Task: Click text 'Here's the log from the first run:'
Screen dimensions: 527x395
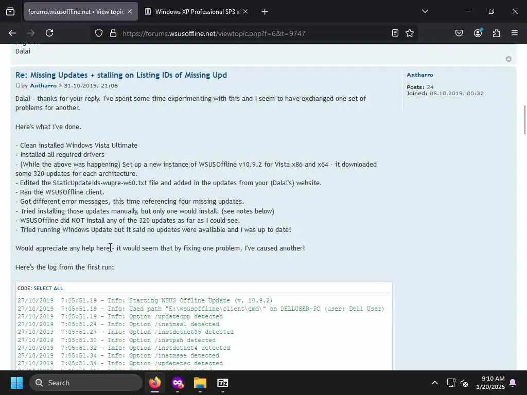Action: [x=64, y=267]
